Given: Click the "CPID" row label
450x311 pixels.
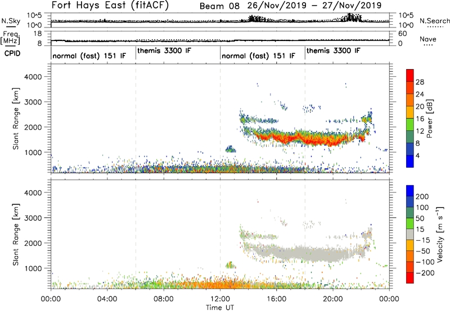Looking at the screenshot, I should (12, 53).
